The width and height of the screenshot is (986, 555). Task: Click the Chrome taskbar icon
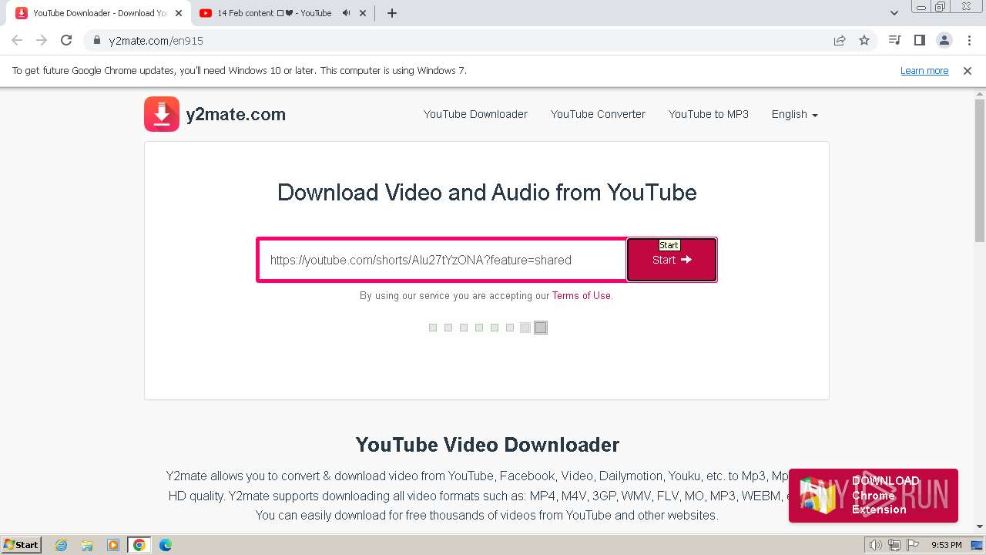tap(139, 545)
